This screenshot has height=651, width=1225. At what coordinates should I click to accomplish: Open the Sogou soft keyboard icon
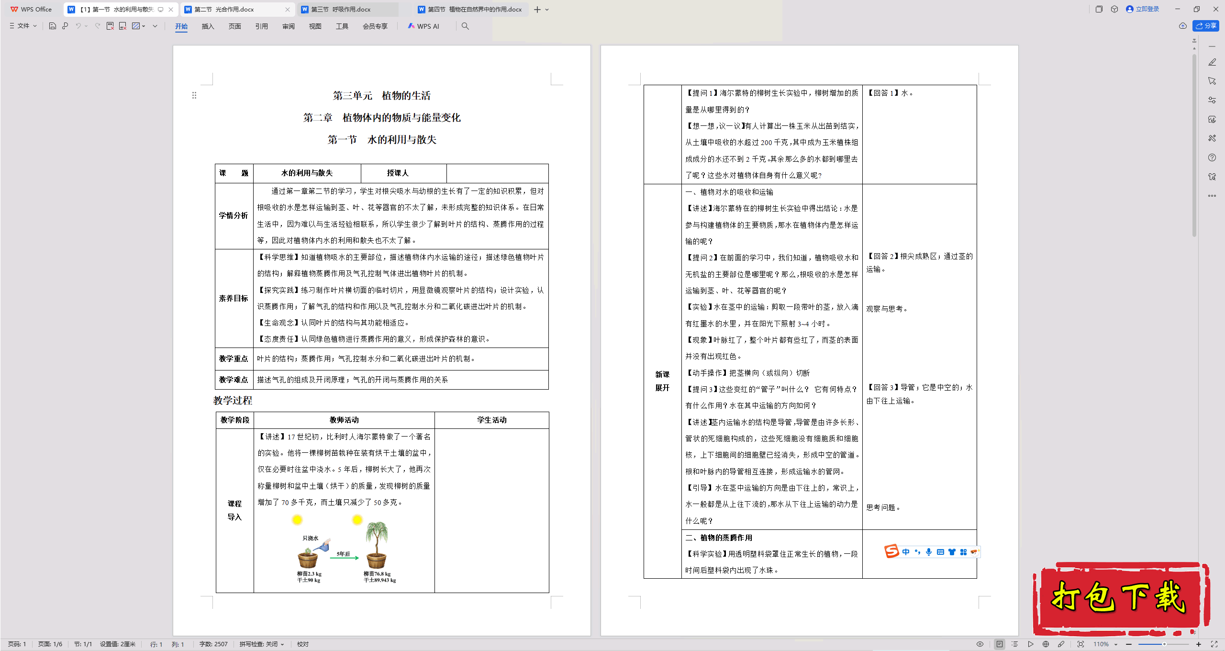click(x=940, y=552)
